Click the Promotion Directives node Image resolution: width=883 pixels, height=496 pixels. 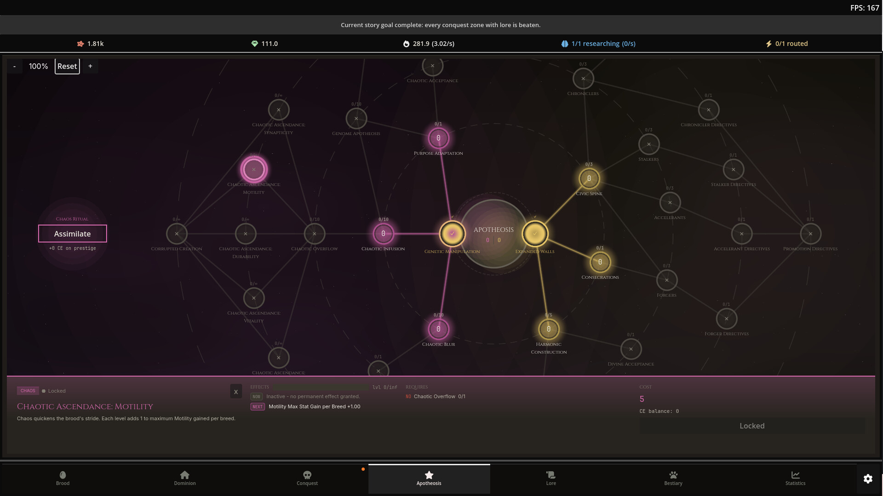point(811,234)
